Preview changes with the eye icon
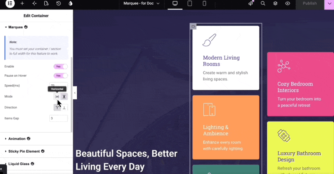 coord(288,3)
